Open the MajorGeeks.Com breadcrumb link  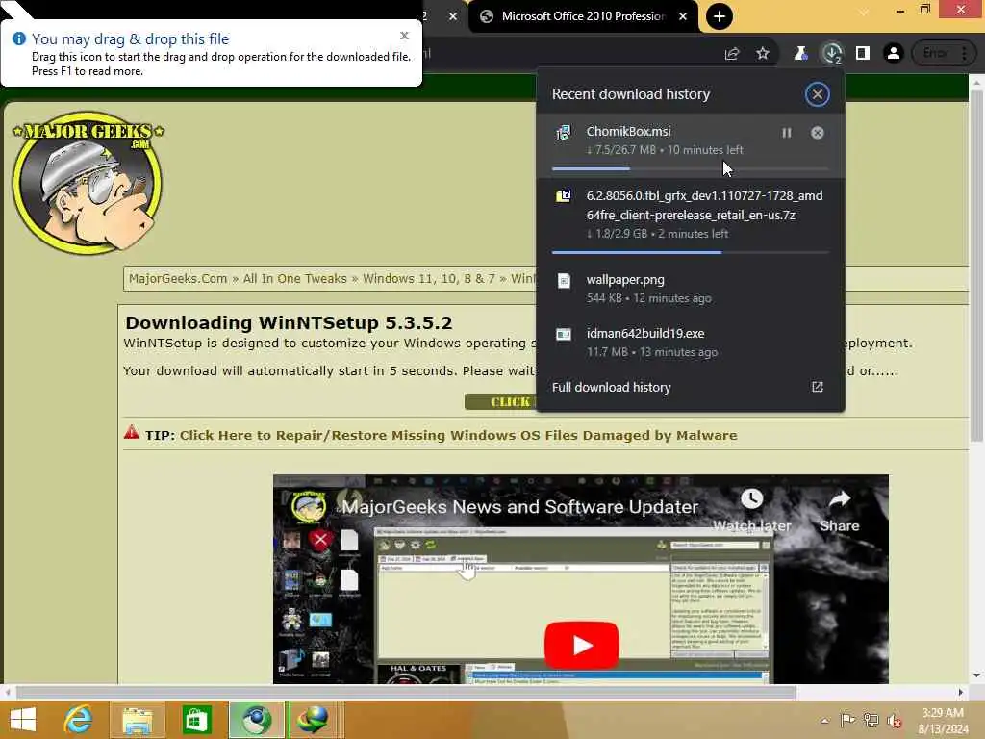coord(178,278)
